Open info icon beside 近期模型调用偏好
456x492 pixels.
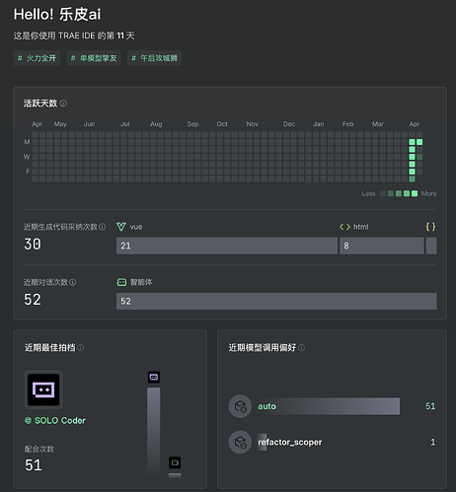click(x=301, y=348)
